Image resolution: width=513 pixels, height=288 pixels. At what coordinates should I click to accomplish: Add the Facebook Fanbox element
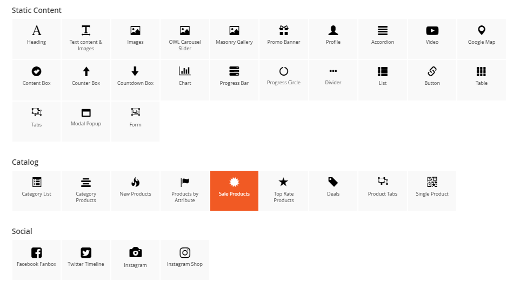[x=36, y=259]
